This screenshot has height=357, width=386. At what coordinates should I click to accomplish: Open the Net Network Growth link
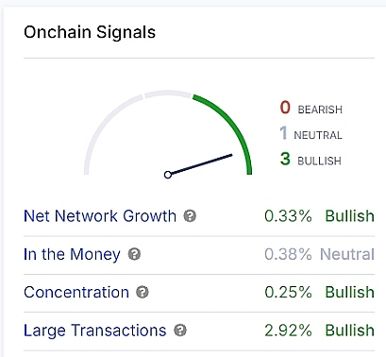pos(100,216)
